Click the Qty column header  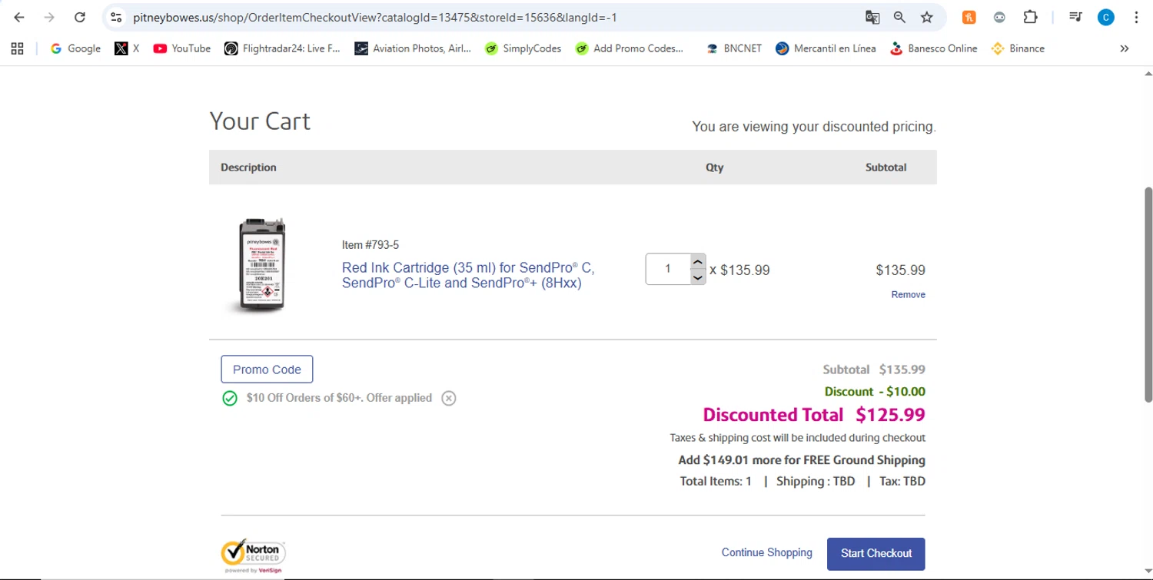coord(715,167)
